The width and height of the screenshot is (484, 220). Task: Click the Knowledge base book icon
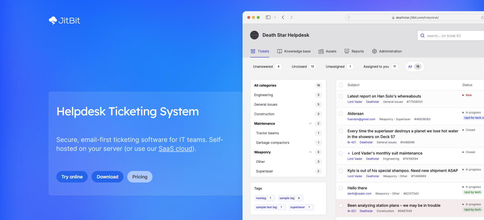tap(280, 51)
